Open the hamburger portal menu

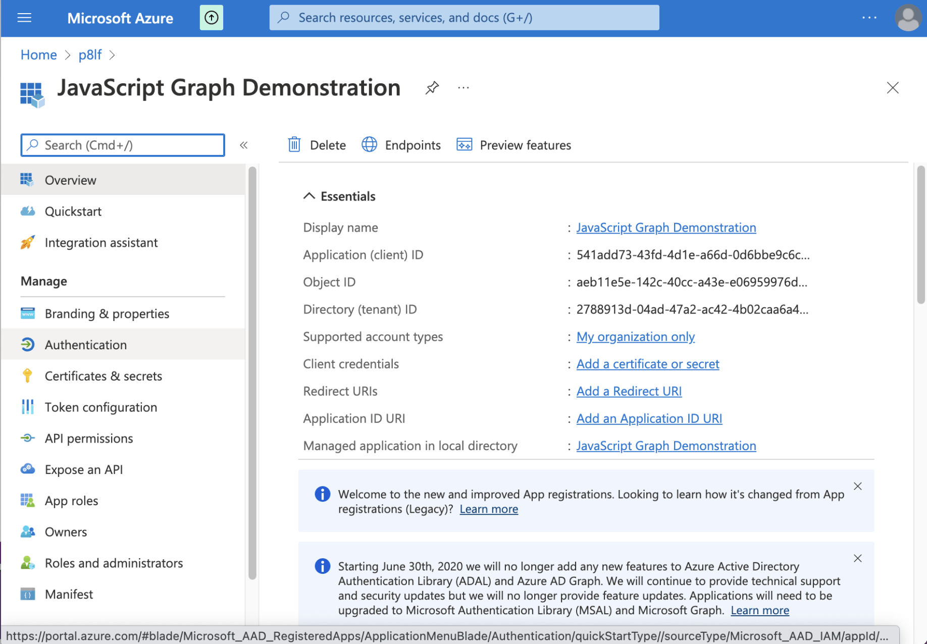[x=24, y=18]
